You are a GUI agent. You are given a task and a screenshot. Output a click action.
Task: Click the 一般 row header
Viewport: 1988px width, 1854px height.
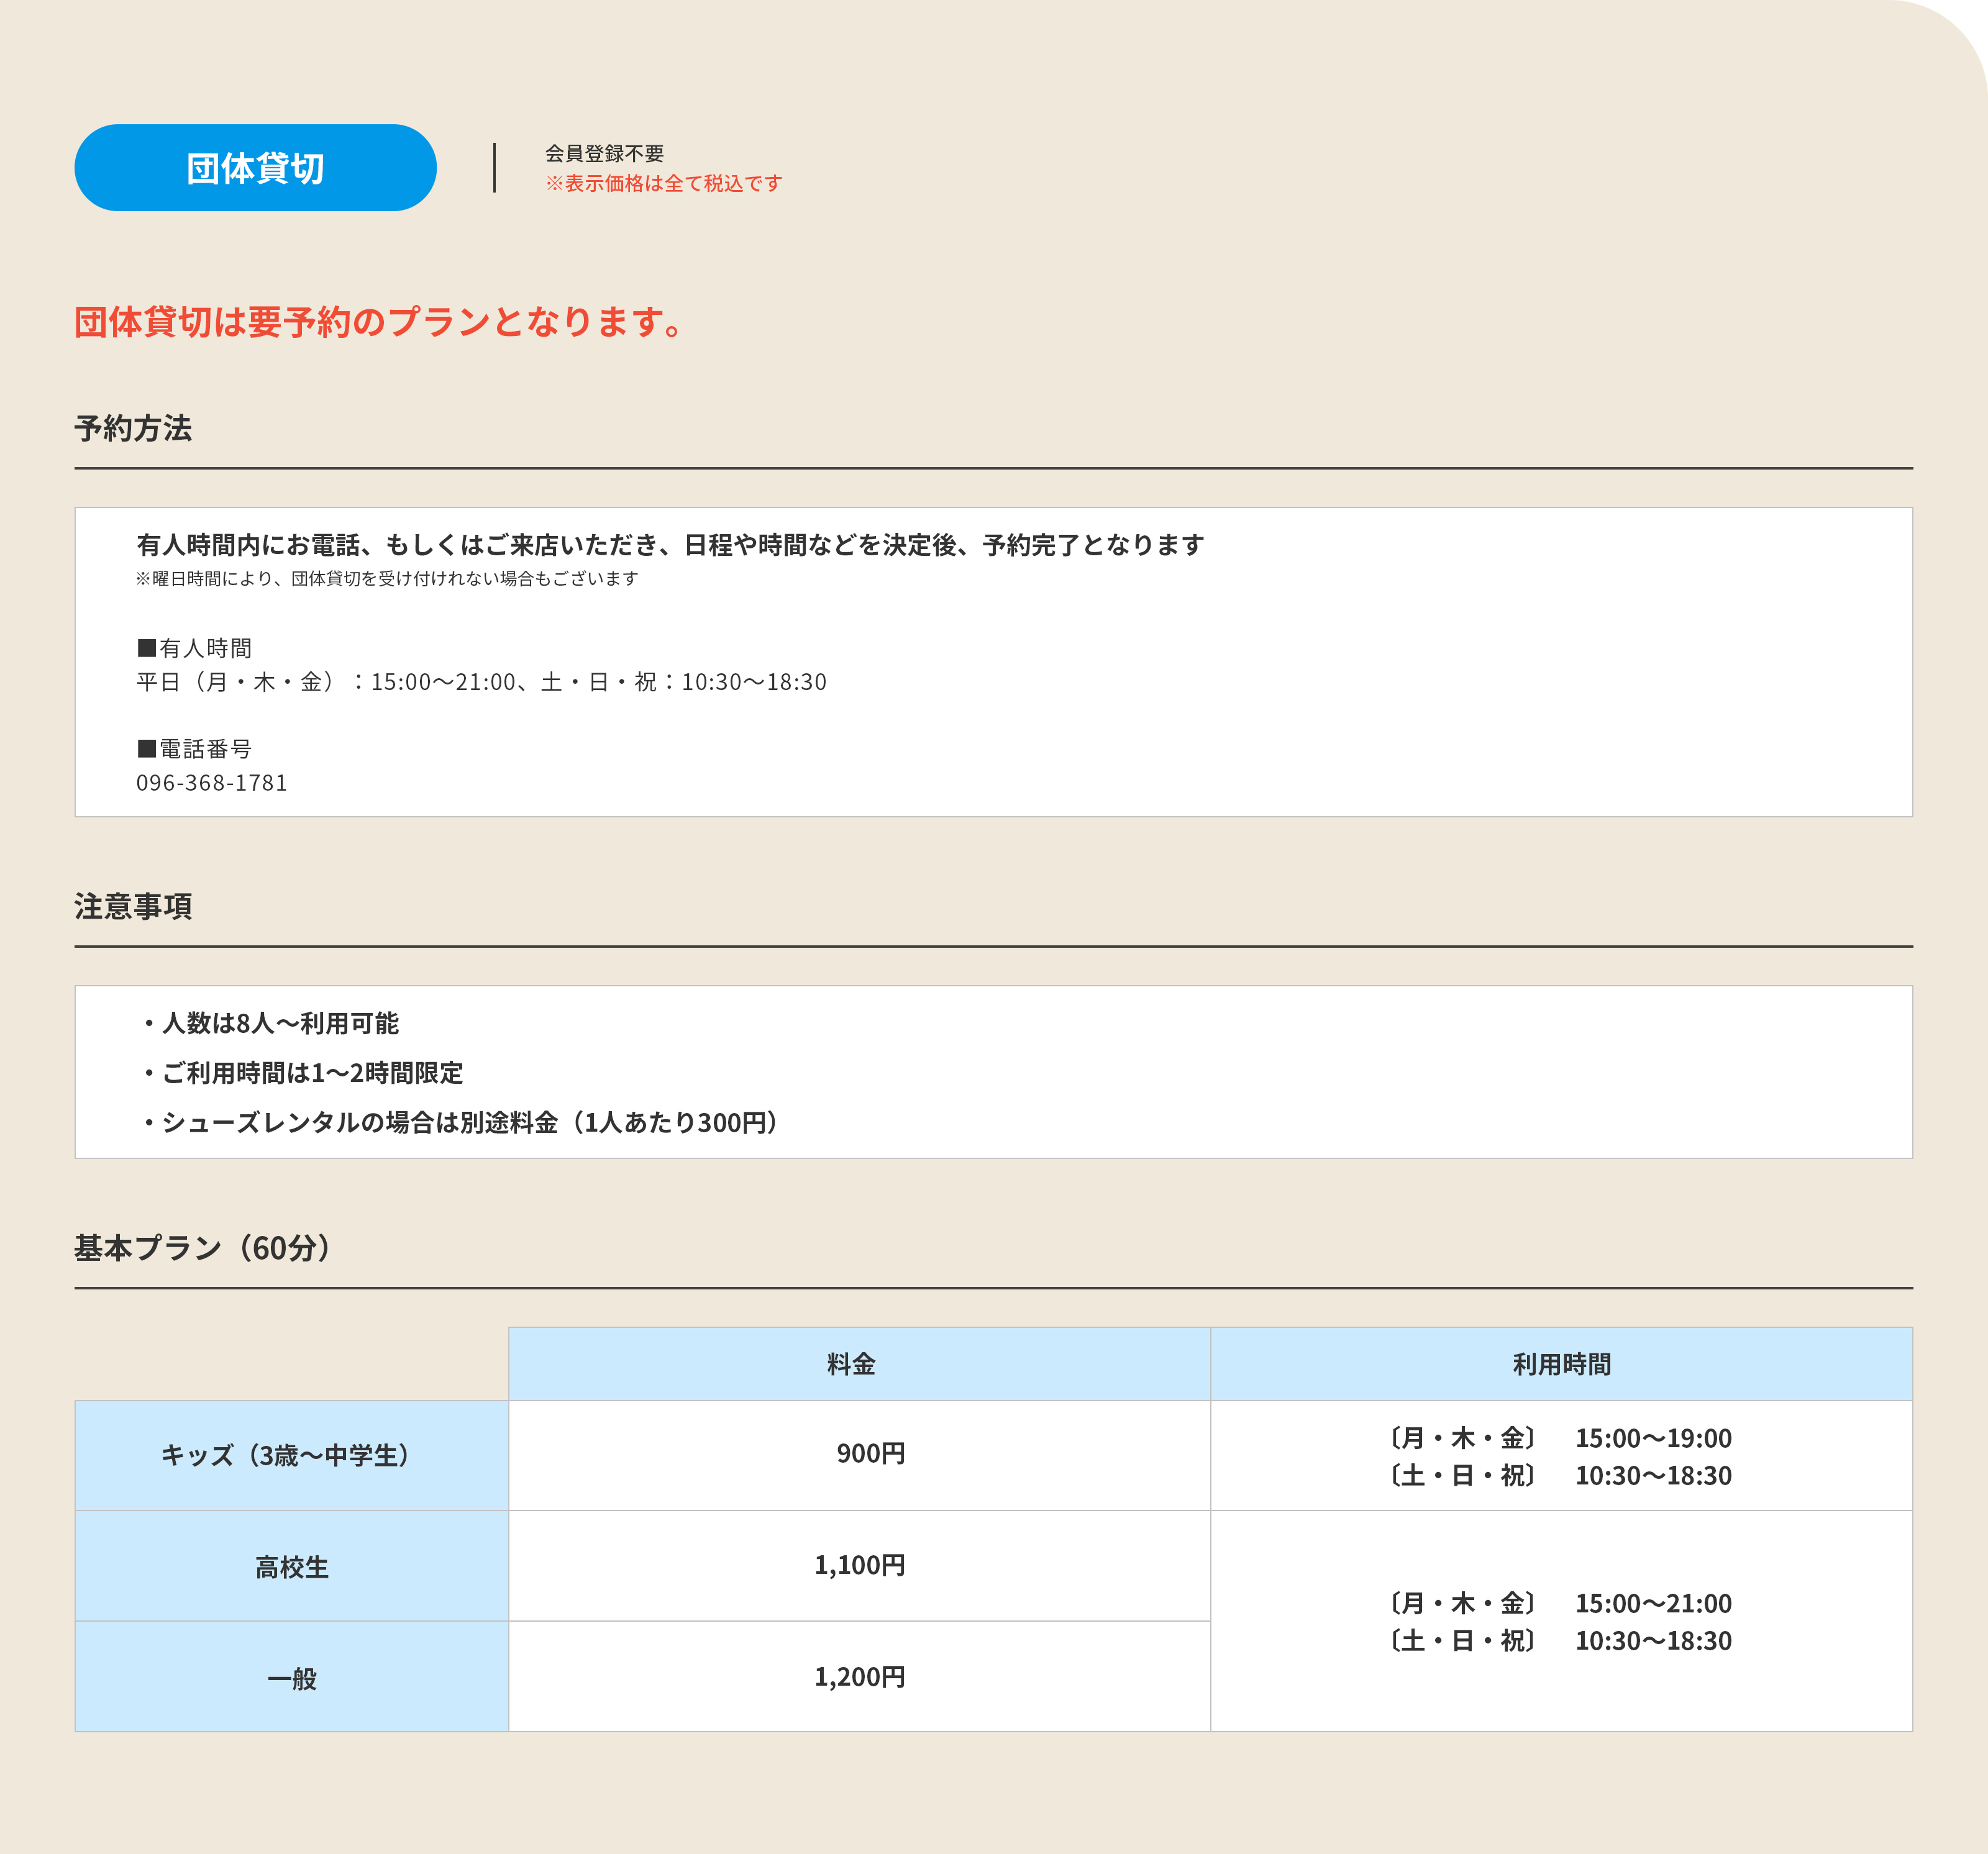tap(292, 1676)
